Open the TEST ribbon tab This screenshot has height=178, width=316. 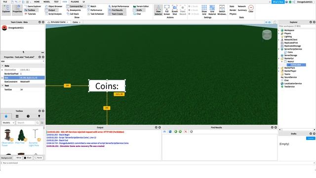[x=56, y=2]
